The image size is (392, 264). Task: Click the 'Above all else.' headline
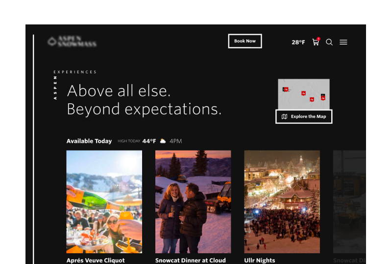click(119, 90)
